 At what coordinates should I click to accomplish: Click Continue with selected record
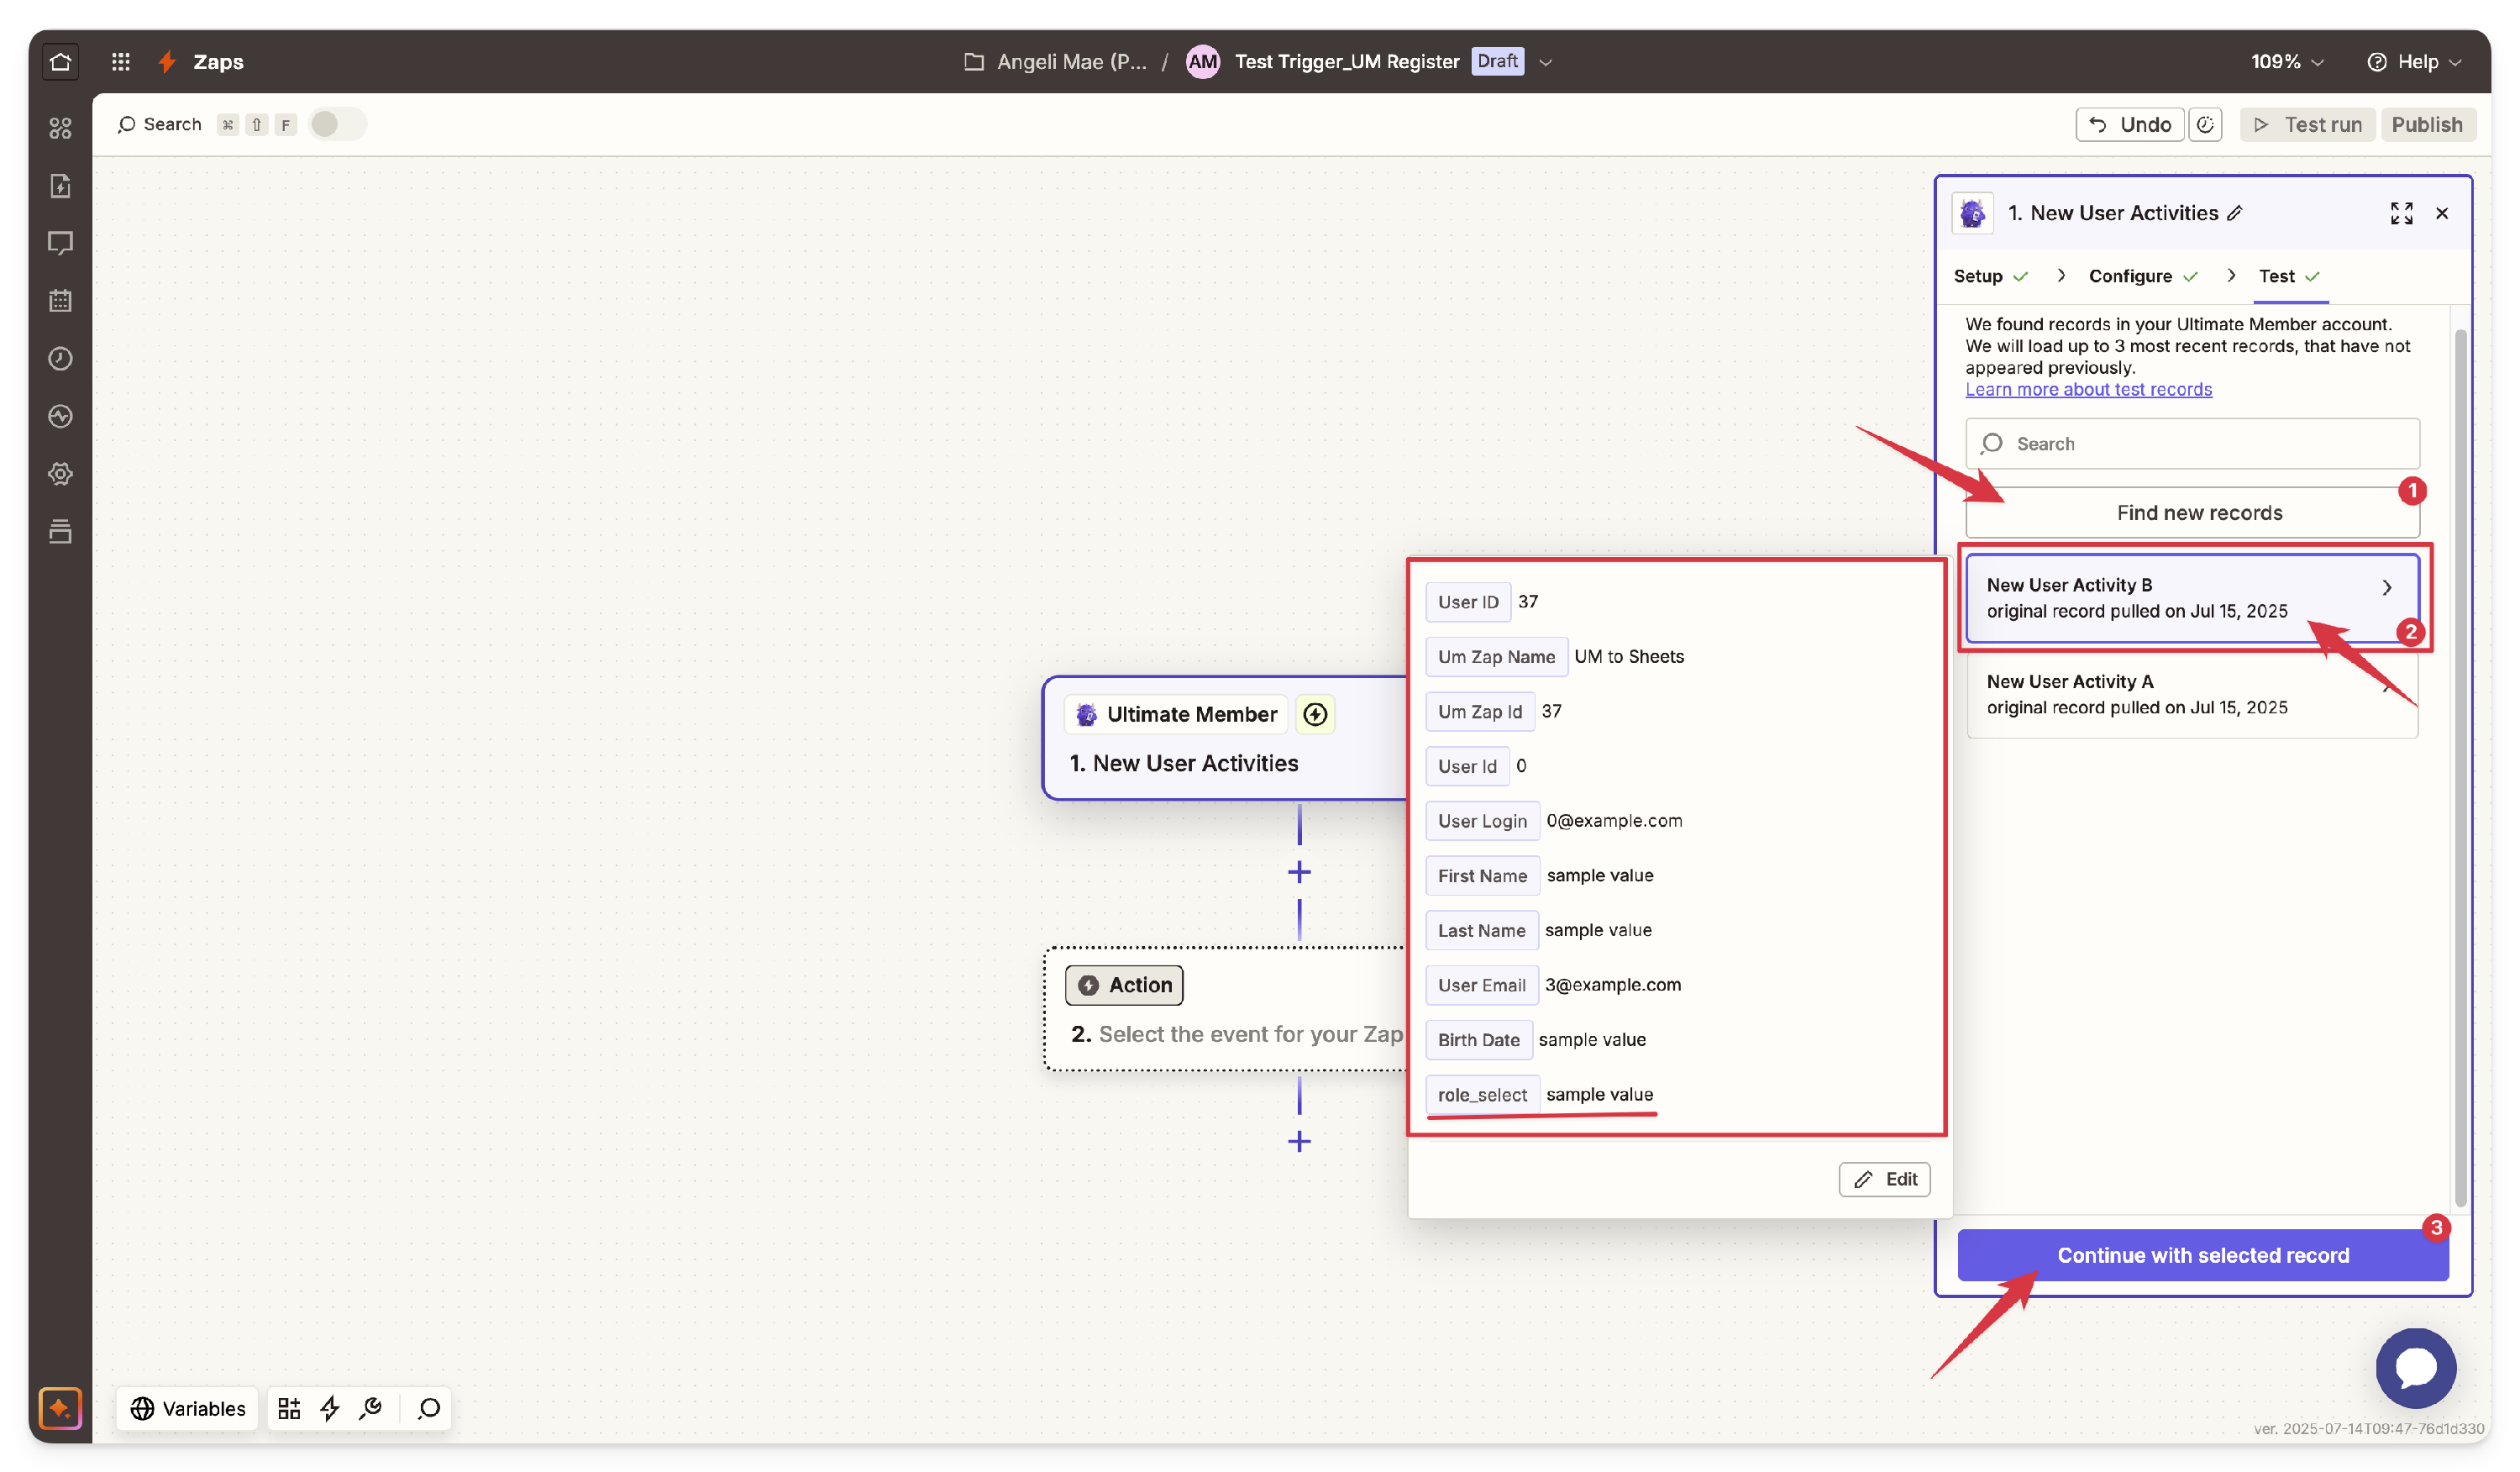click(2202, 1255)
